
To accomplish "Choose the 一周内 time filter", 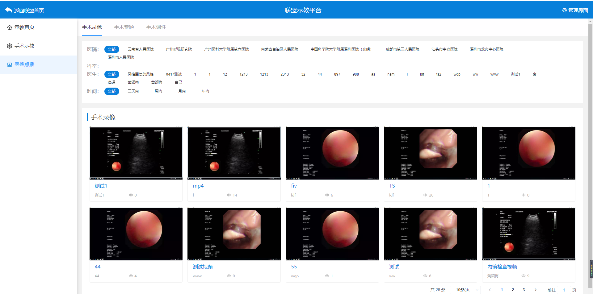I will 157,91.
